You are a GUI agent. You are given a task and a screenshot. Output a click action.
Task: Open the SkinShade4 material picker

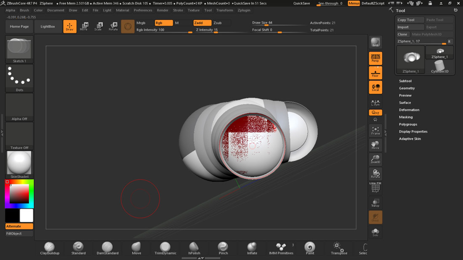tap(19, 165)
